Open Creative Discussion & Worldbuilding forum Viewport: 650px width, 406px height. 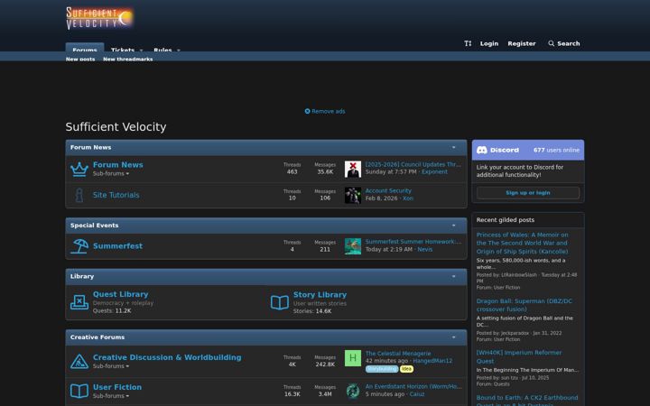click(x=167, y=357)
